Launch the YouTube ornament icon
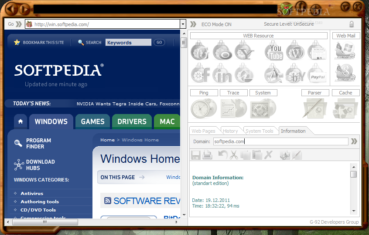Image resolution: width=369 pixels, height=235 pixels. (x=274, y=51)
